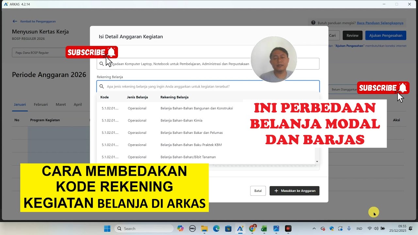Click the IND language indicator
Viewport: 418px width, 235px height.
pyautogui.click(x=359, y=228)
